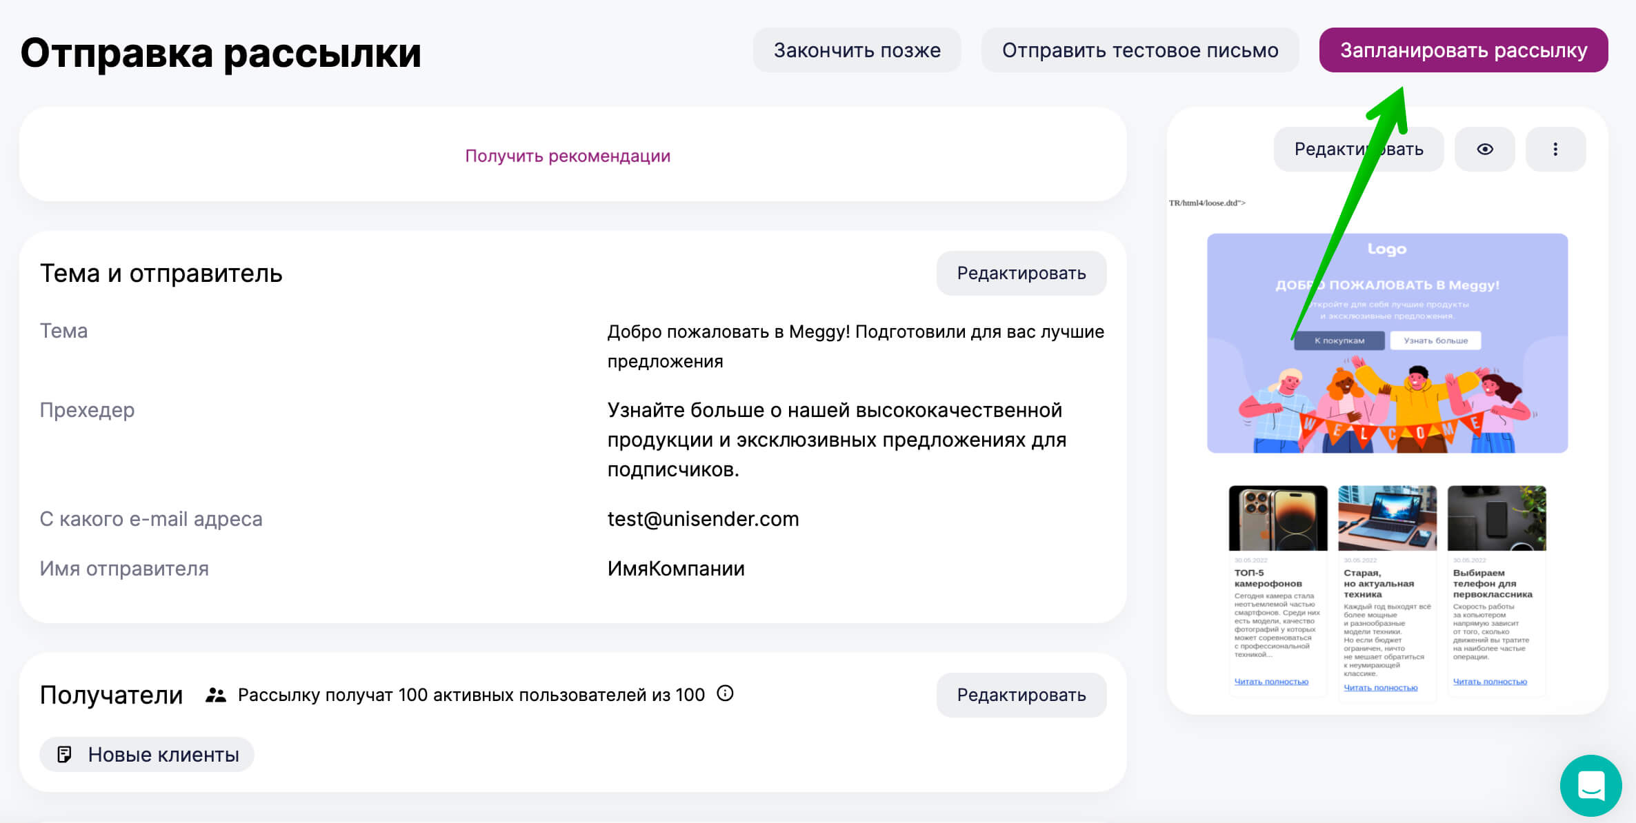The height and width of the screenshot is (823, 1636).
Task: Click the Logo in the email preview
Action: click(1386, 249)
